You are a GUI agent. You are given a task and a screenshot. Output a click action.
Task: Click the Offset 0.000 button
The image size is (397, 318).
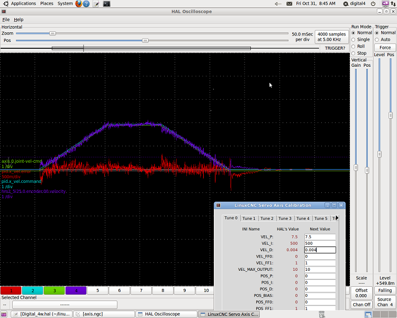click(362, 293)
